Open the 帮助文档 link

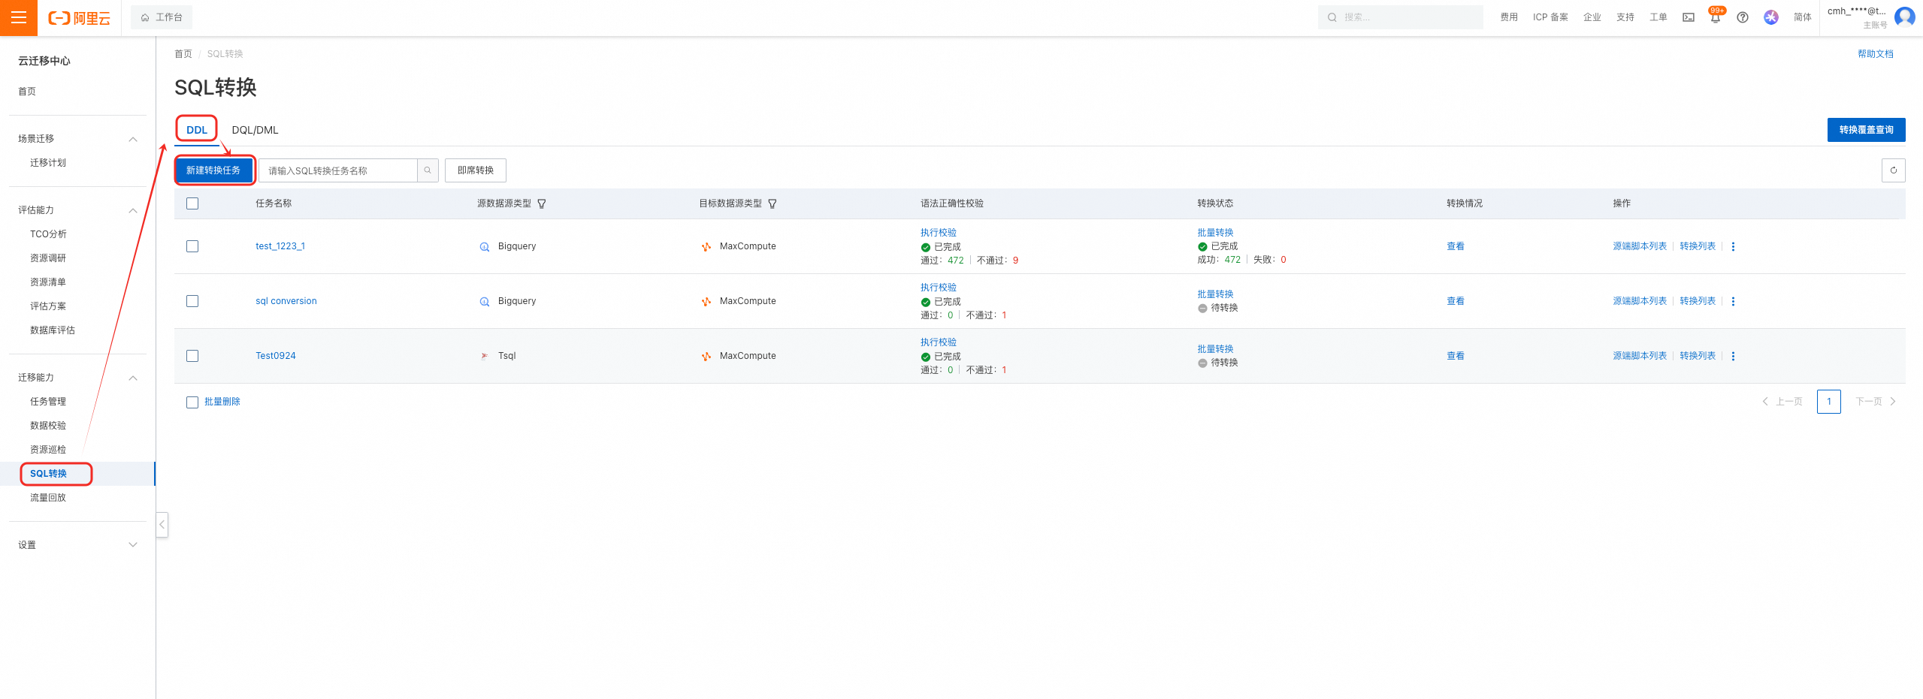(x=1876, y=54)
